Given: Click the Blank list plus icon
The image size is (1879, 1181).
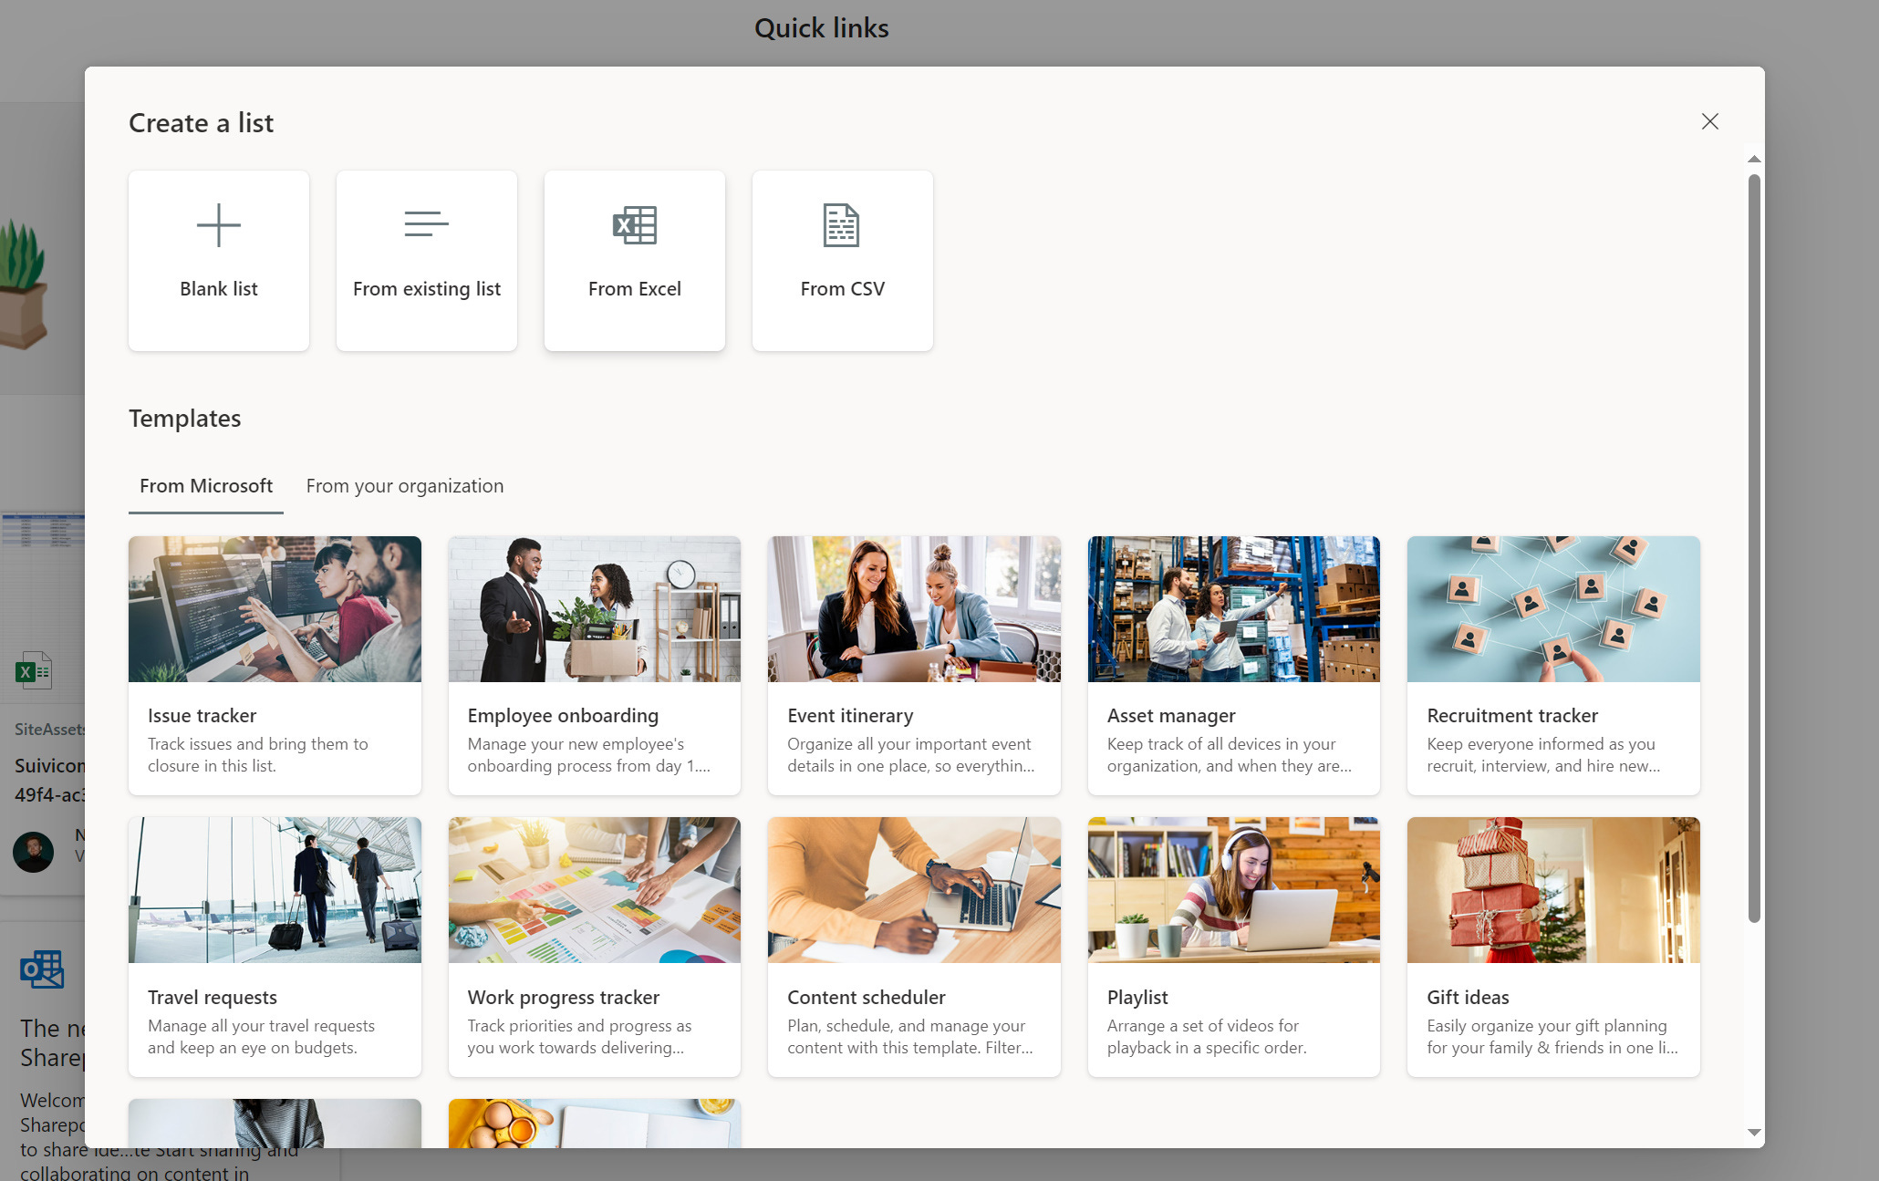Looking at the screenshot, I should [x=219, y=225].
